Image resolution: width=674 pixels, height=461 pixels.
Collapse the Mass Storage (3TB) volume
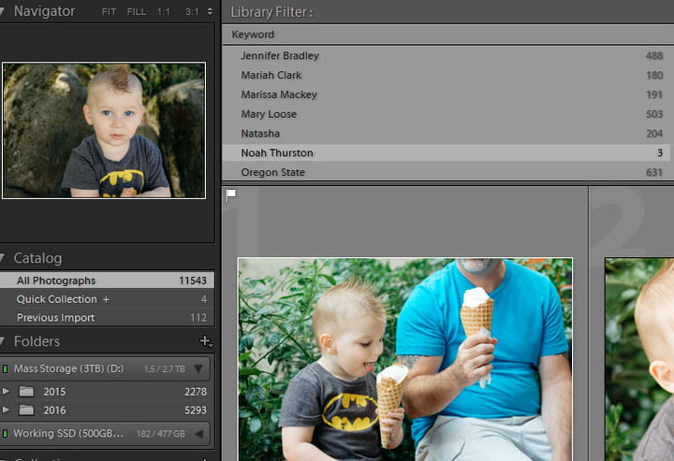(198, 368)
